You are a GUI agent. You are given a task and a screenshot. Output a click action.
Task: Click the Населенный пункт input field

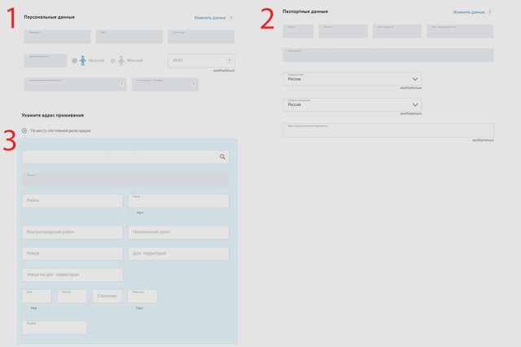coord(178,232)
